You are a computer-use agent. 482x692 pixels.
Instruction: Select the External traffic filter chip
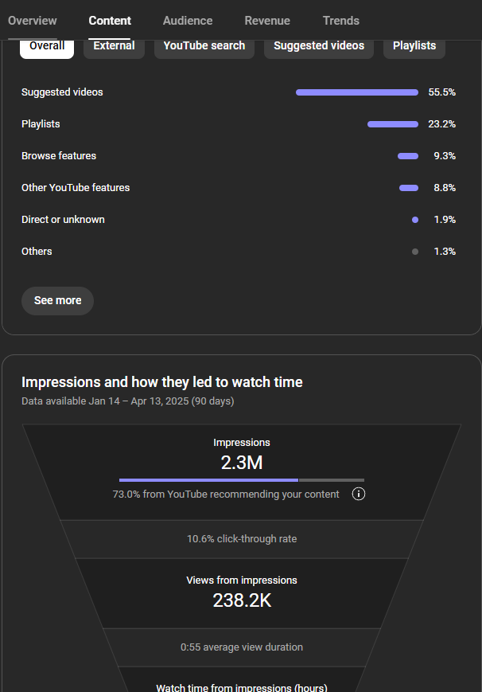114,47
